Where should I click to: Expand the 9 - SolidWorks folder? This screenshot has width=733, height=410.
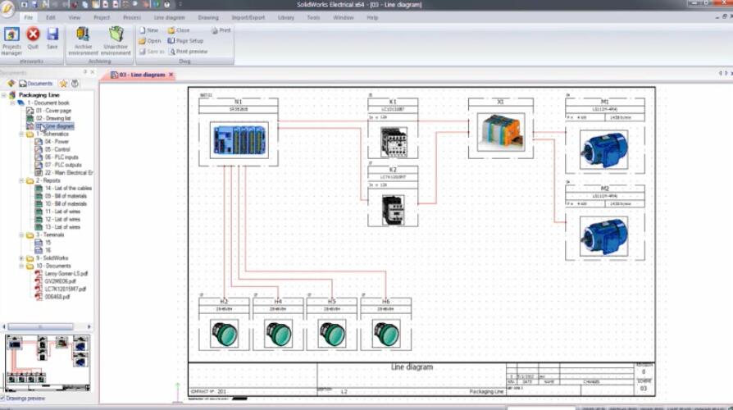click(21, 258)
